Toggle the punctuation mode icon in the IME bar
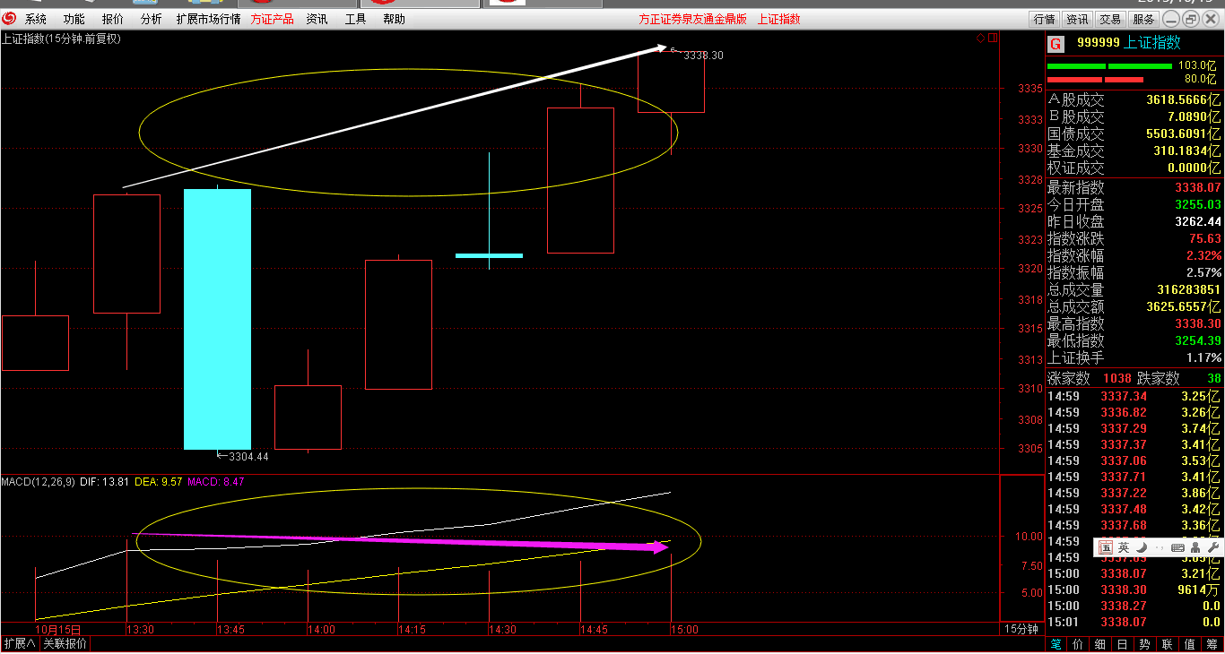The width and height of the screenshot is (1225, 654). click(x=1159, y=547)
